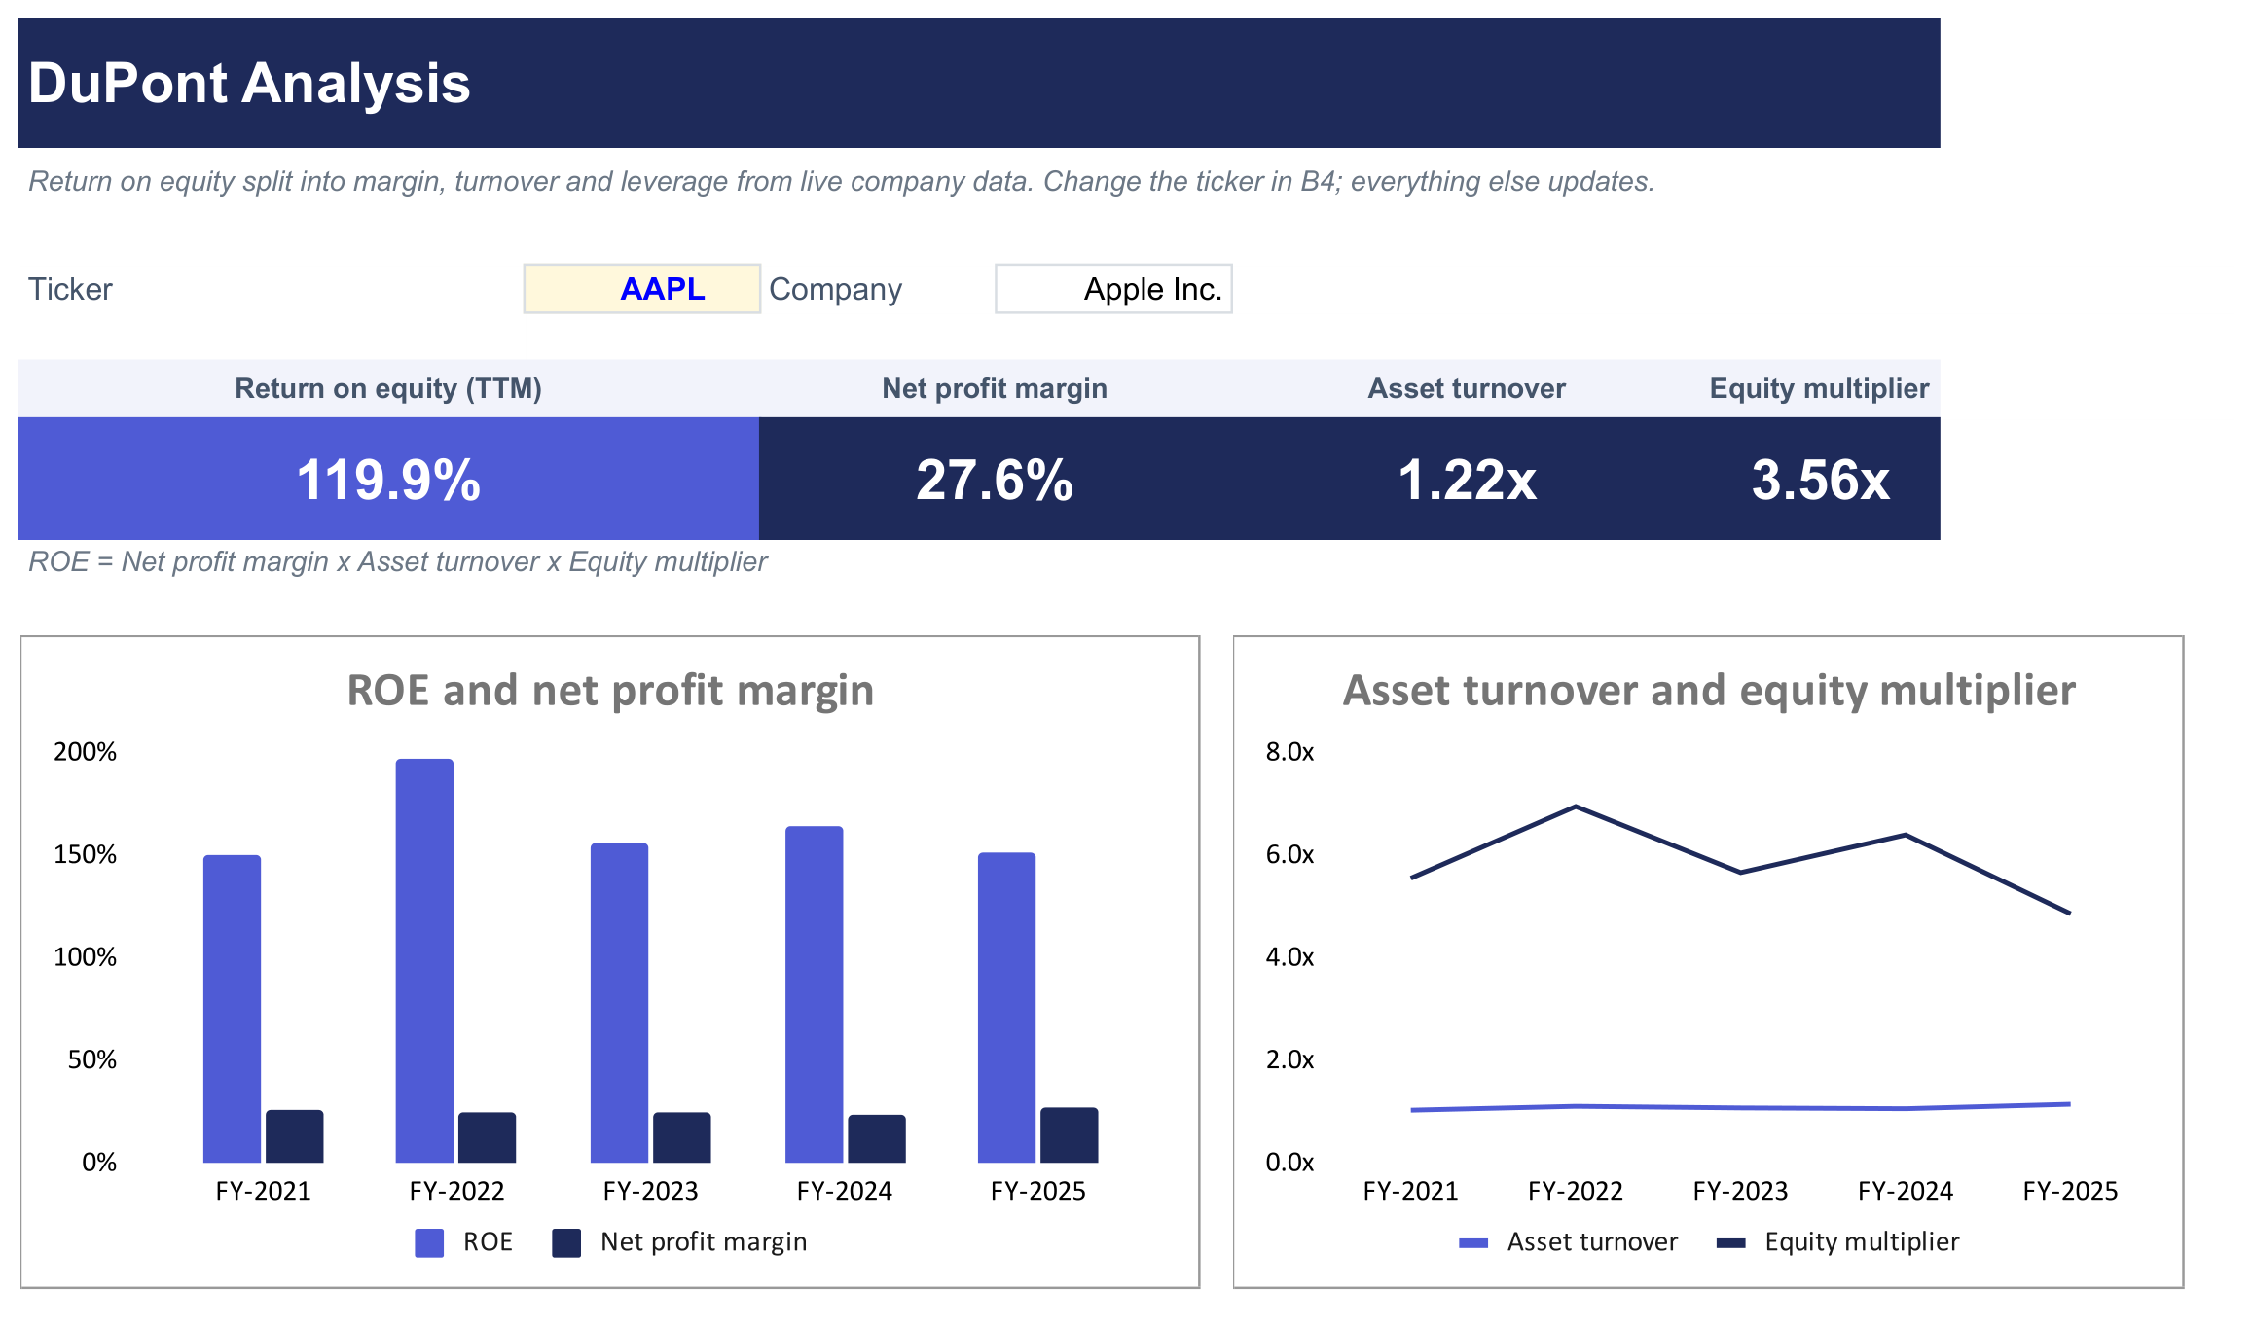This screenshot has height=1327, width=2252.
Task: Select the AAPL ticker input cell
Action: tap(641, 289)
